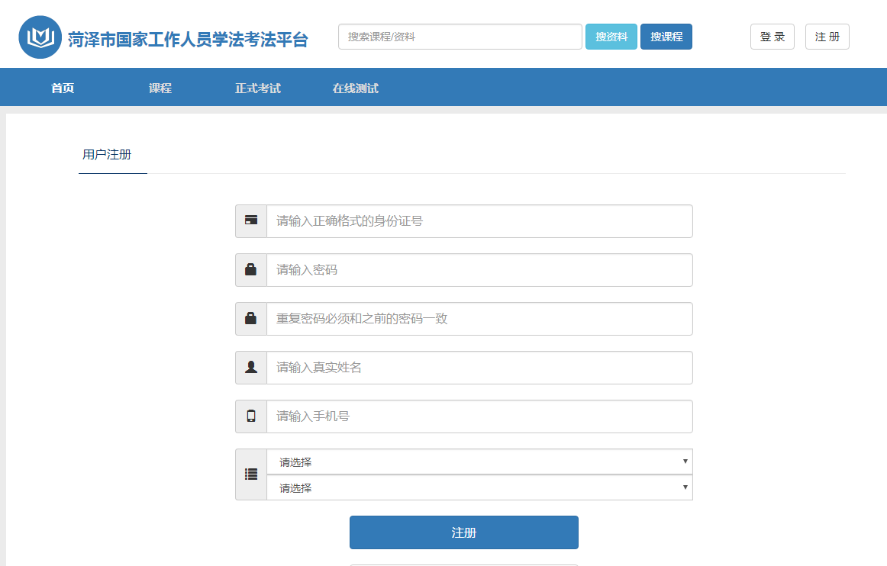Click the 注册 button in the header
Screen dimensions: 887x566
[827, 37]
